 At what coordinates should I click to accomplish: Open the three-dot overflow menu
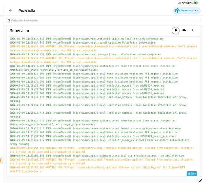193,30
